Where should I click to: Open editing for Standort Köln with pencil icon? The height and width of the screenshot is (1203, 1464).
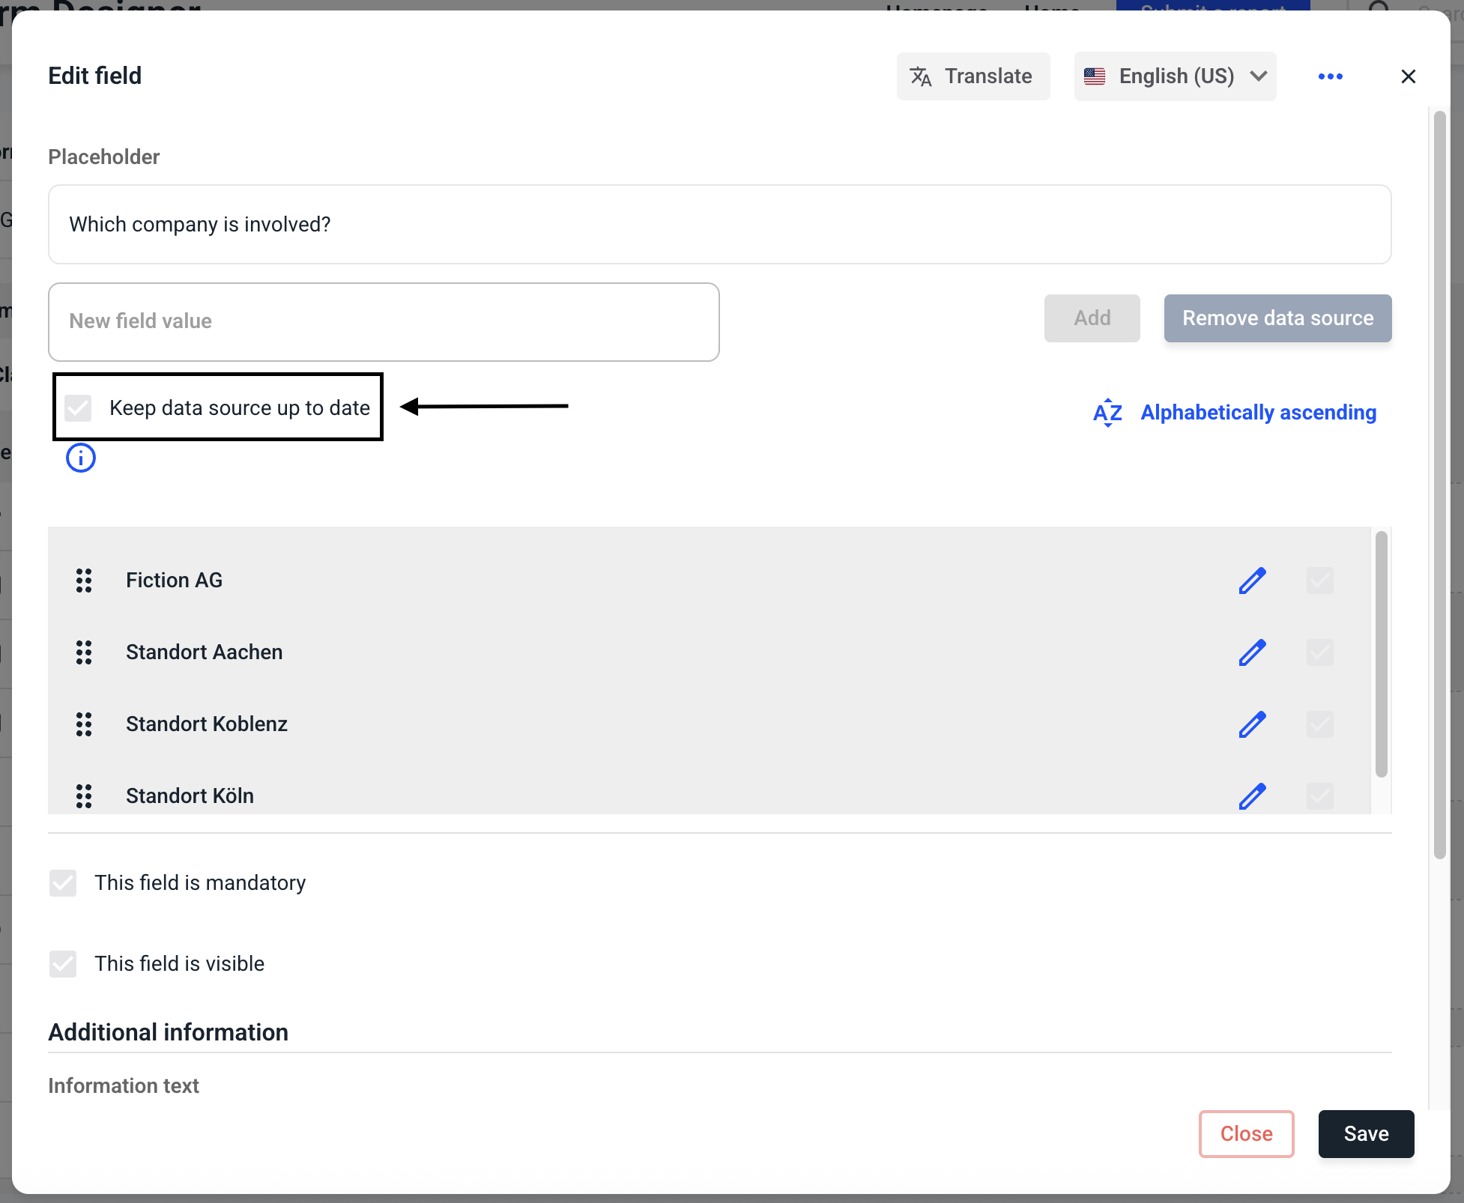[x=1252, y=796]
